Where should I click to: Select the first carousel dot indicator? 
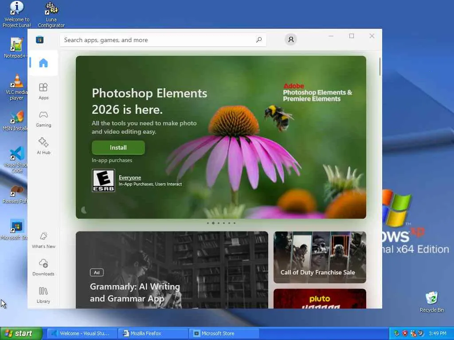208,223
